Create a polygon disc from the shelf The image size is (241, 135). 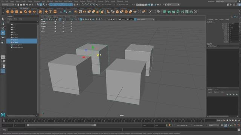coord(34,12)
